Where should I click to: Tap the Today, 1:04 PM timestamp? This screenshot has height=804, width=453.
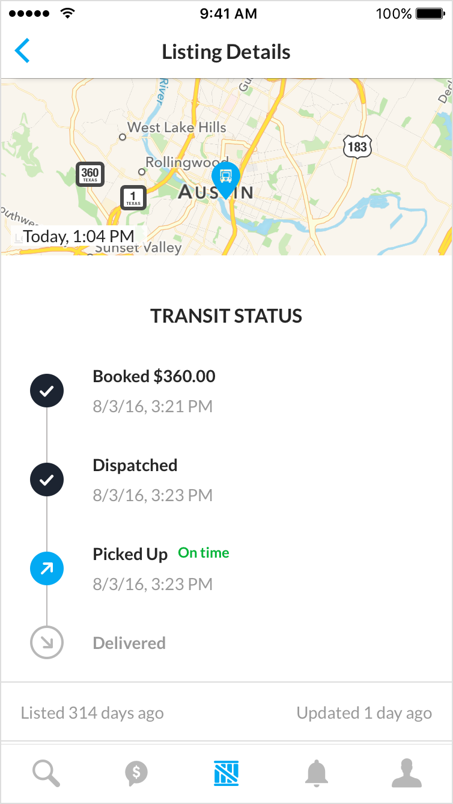[x=78, y=236]
